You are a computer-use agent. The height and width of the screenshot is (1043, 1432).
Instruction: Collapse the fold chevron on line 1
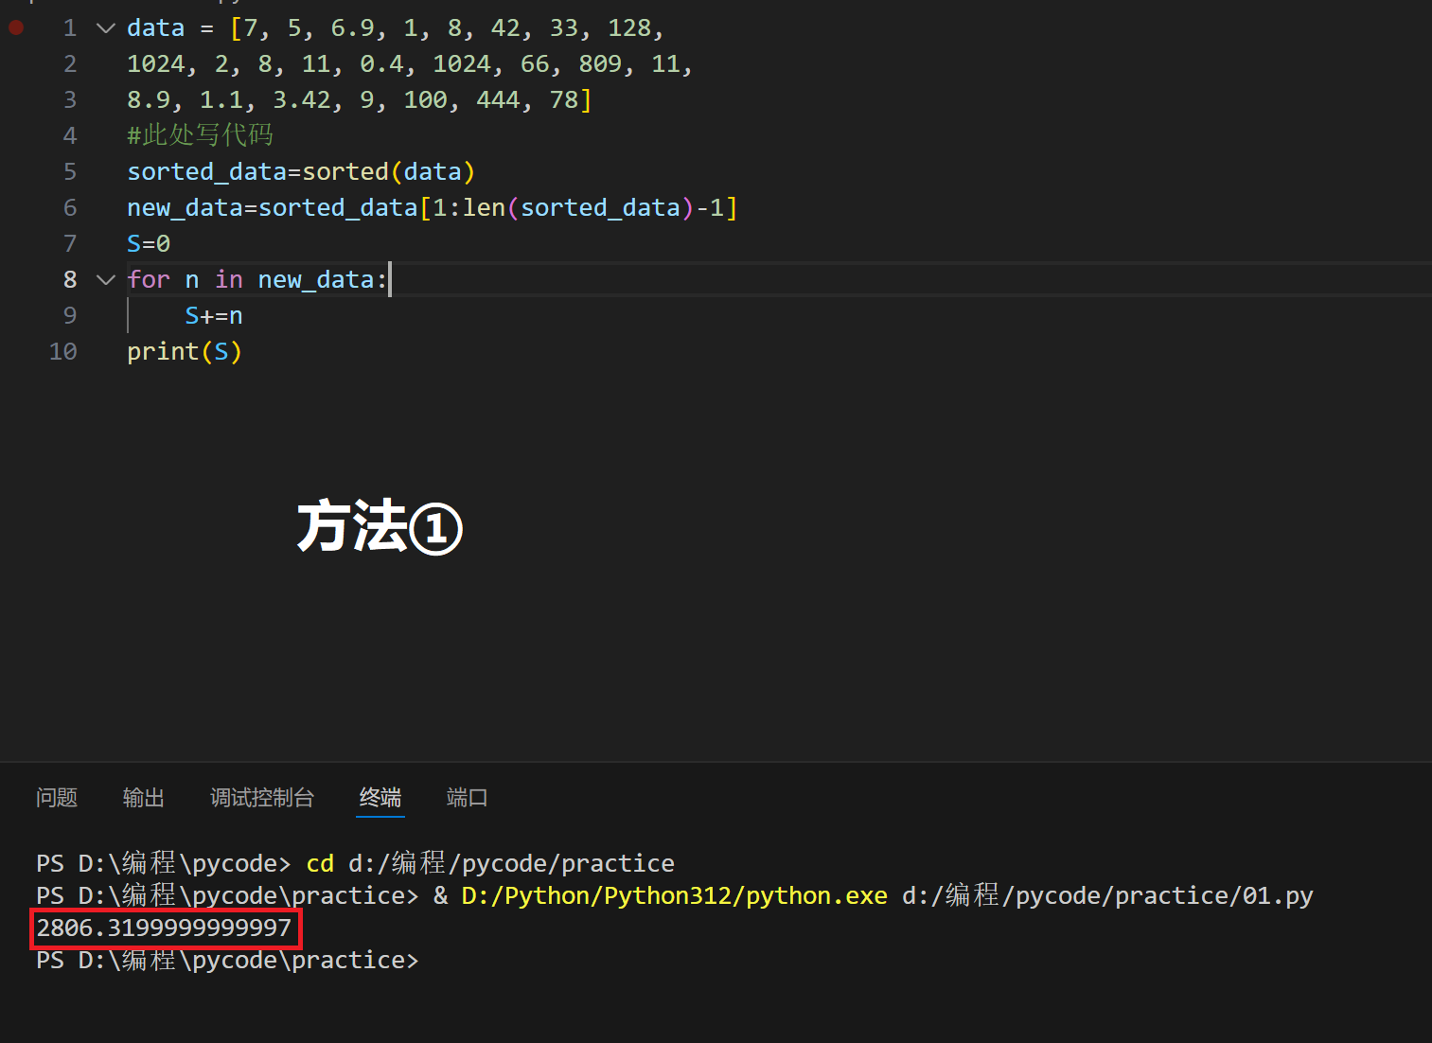coord(106,28)
